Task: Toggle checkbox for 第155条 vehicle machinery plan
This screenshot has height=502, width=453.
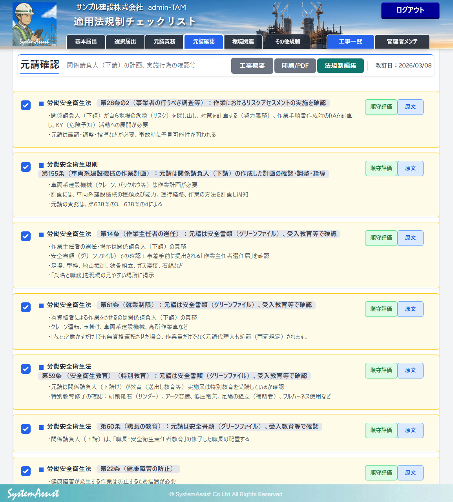Action: point(26,167)
